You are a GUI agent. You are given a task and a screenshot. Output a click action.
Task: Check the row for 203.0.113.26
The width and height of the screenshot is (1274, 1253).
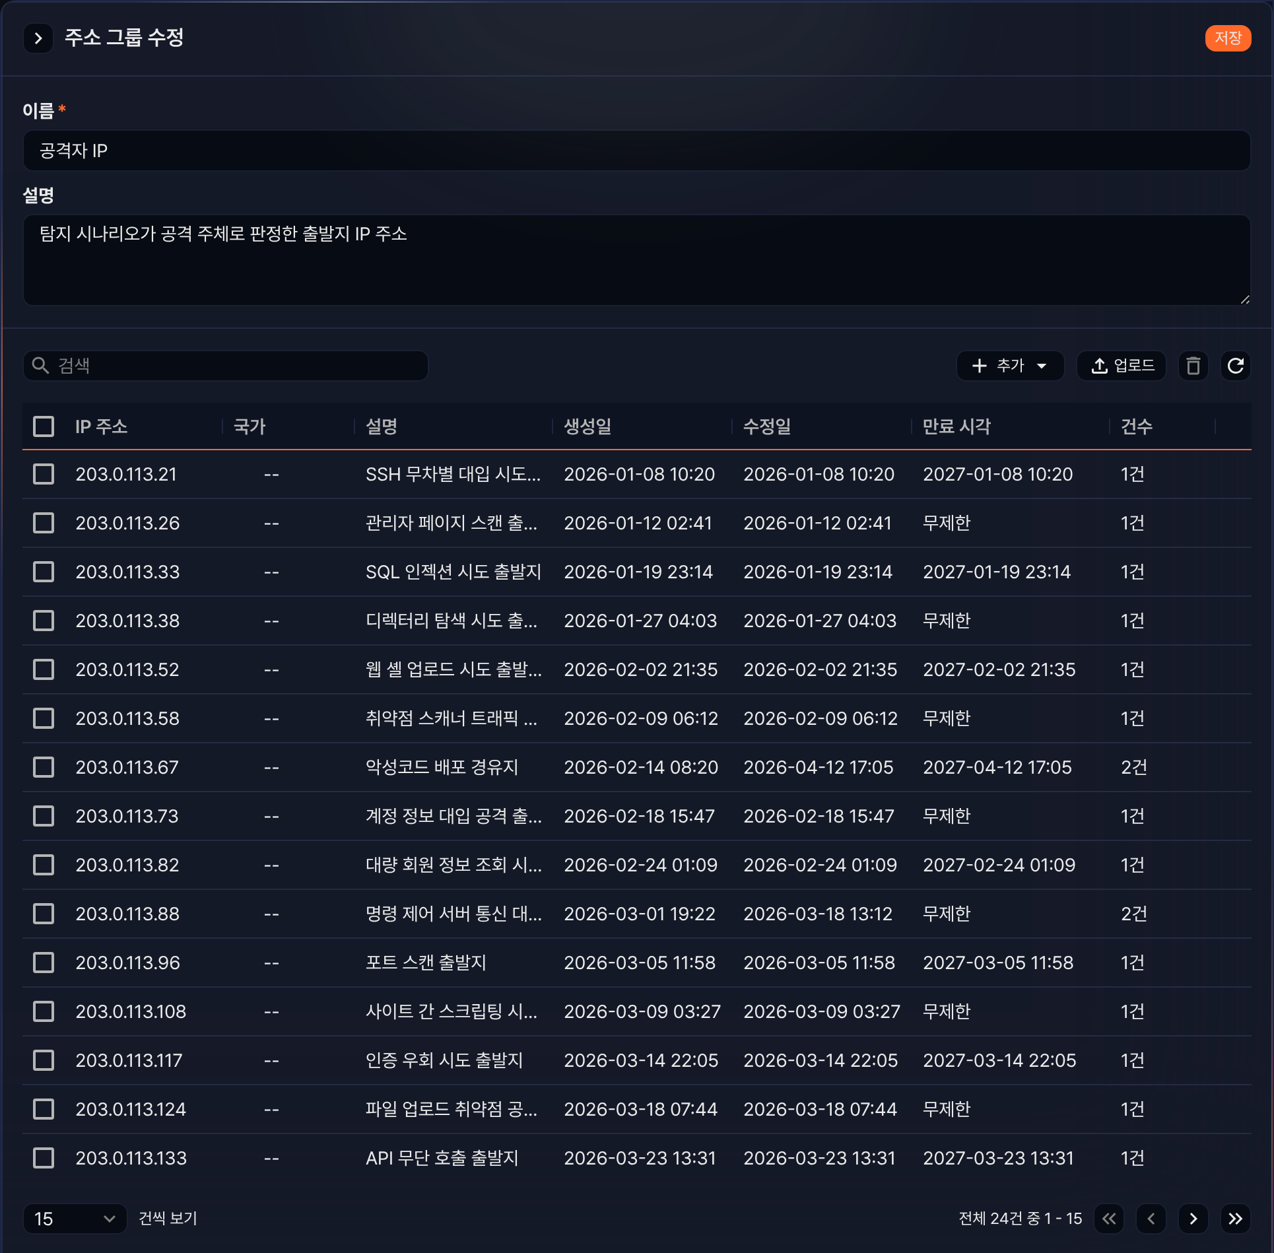pyautogui.click(x=44, y=523)
